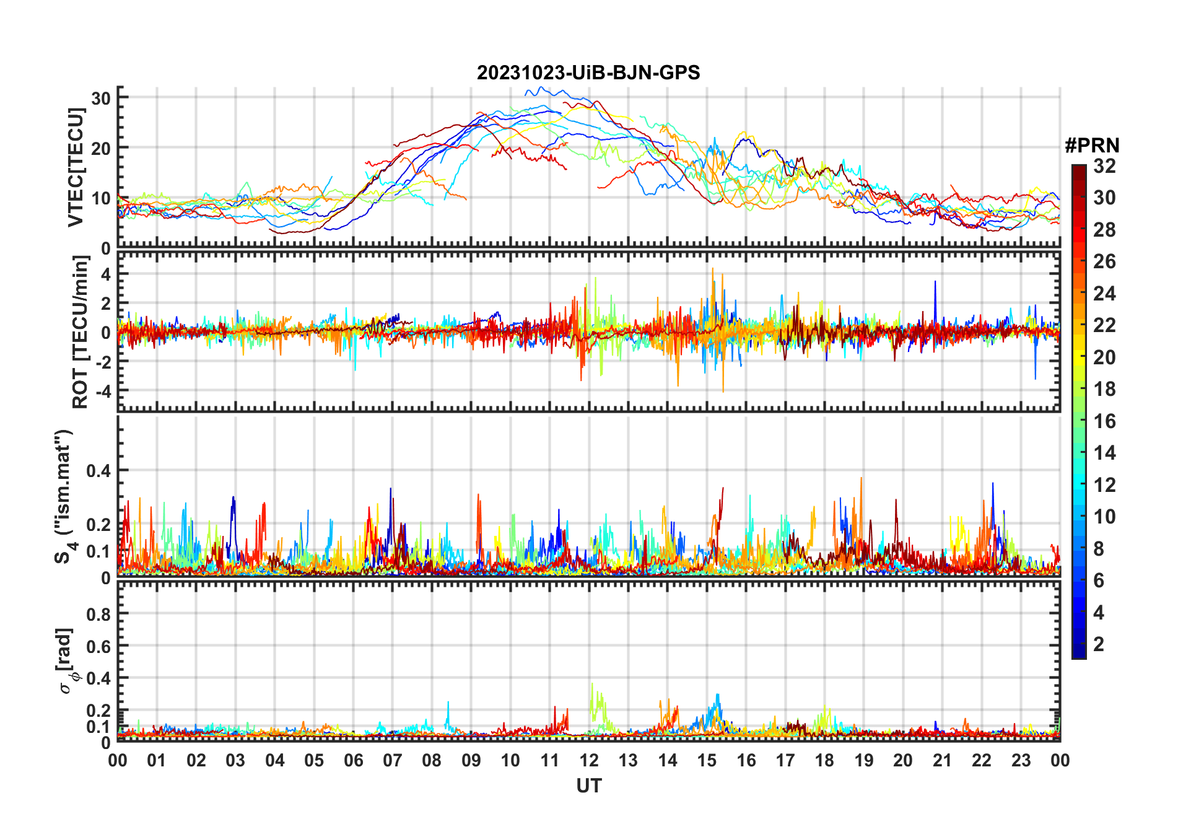Screen dimensions: 1178x824
Task: Click inside the S4 scintillation plot panel
Action: point(589,496)
